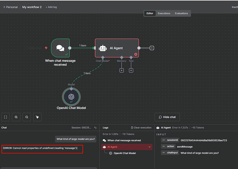Click the zoom to fit canvas icon
Image resolution: width=238 pixels, height=169 pixels.
click(x=6, y=117)
